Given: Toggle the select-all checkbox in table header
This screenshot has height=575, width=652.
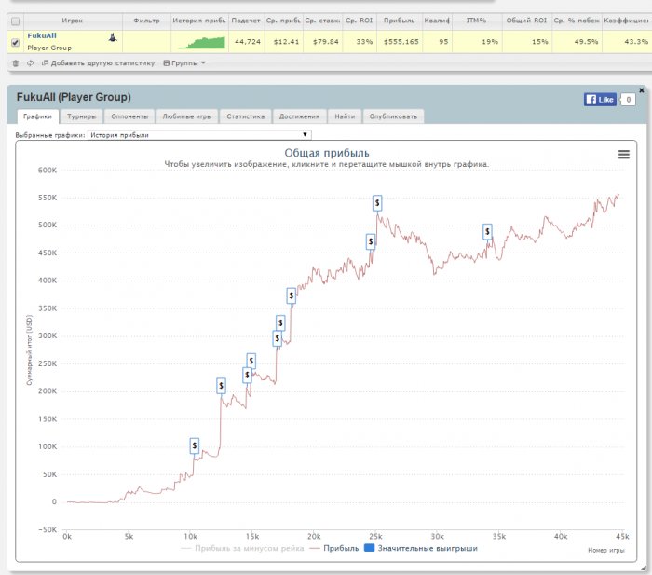Looking at the screenshot, I should 14,20.
